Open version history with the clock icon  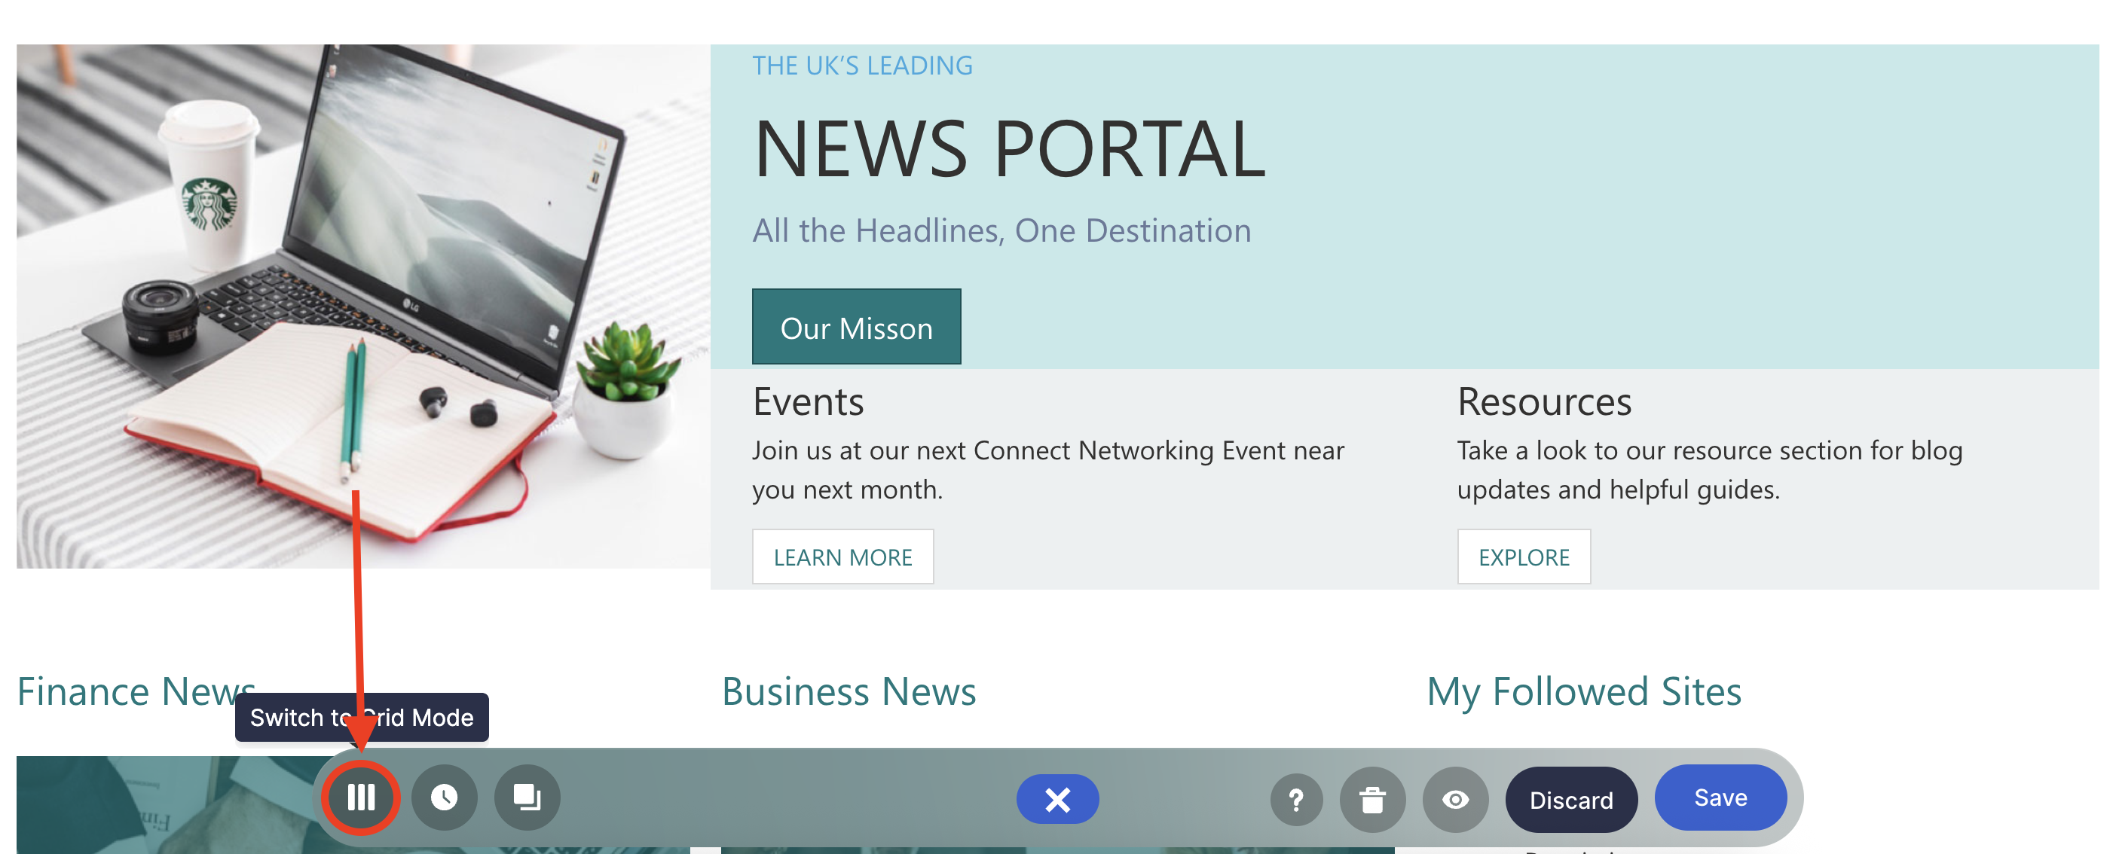click(445, 798)
